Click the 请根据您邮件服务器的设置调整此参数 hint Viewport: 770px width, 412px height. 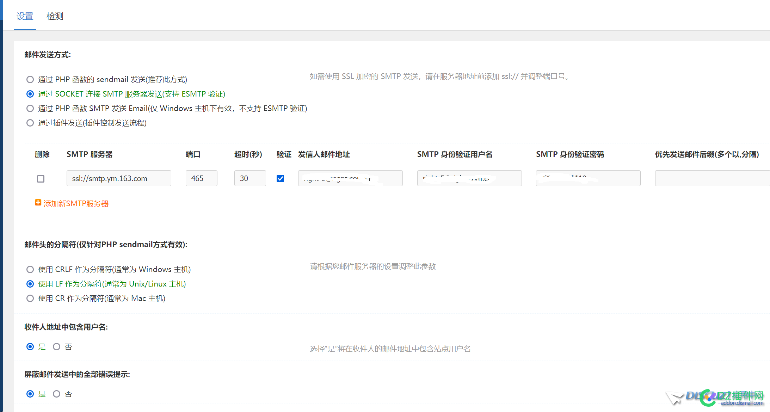point(373,266)
